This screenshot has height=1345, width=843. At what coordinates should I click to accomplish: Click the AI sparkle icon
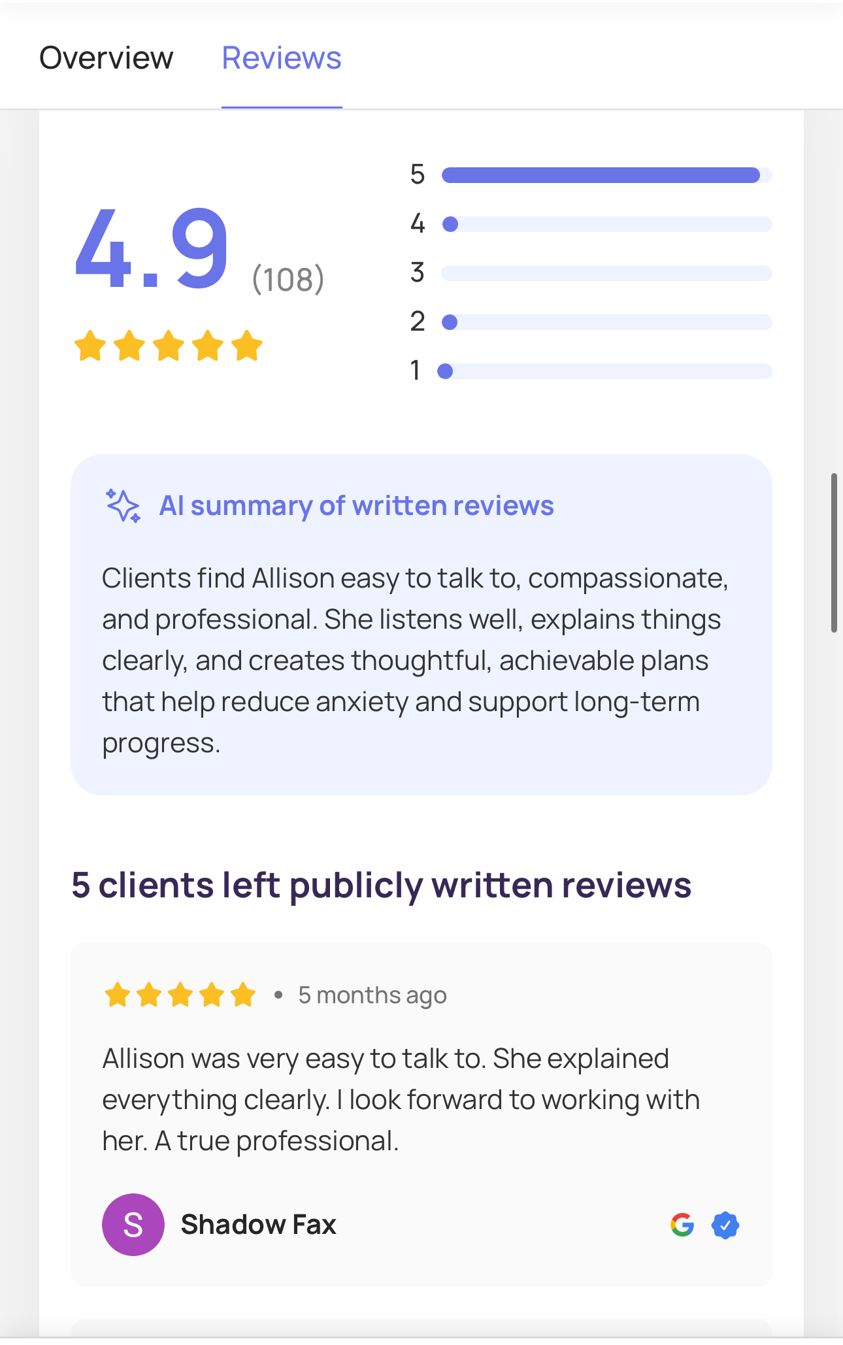click(x=123, y=506)
